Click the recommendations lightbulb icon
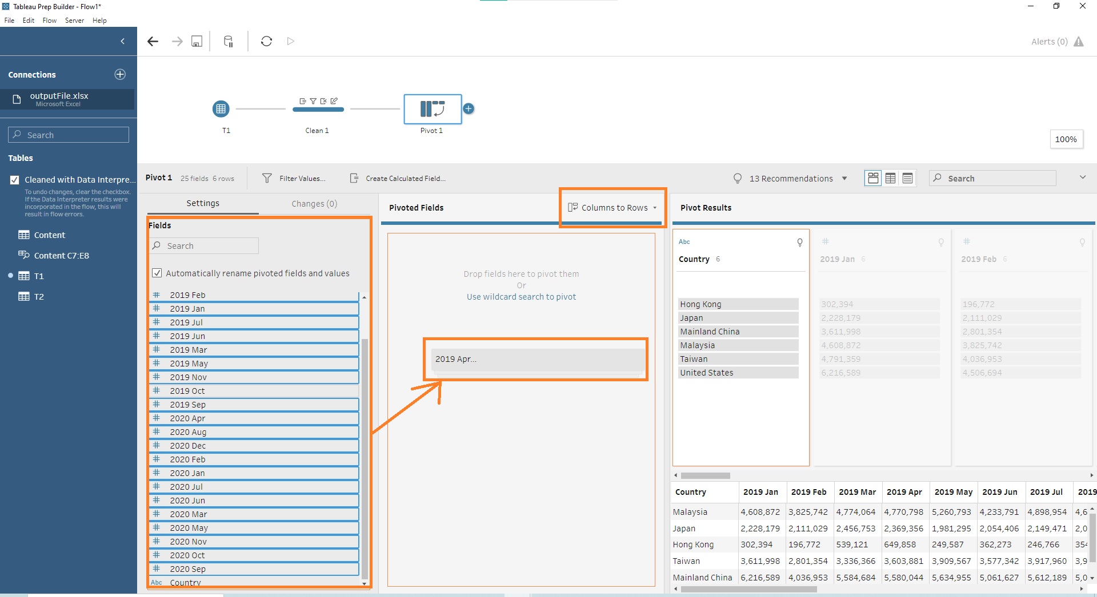 point(738,179)
